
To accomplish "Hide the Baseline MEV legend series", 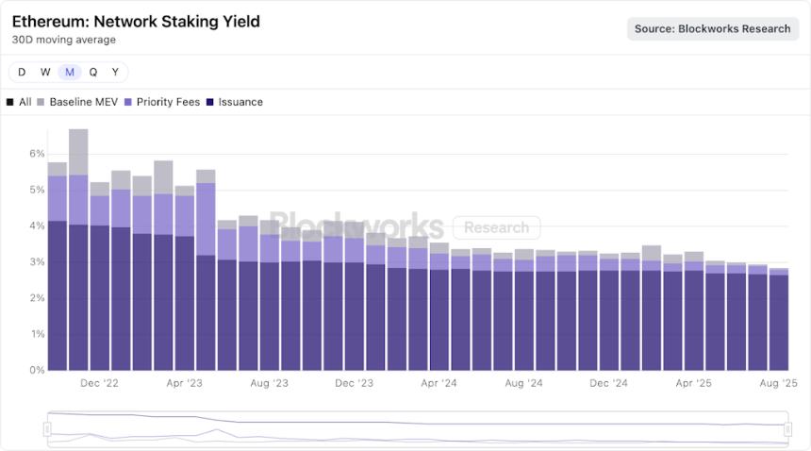I will [x=83, y=102].
